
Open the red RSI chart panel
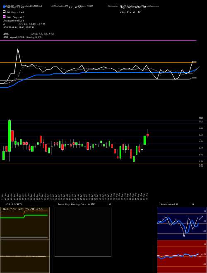[x=182, y=256]
